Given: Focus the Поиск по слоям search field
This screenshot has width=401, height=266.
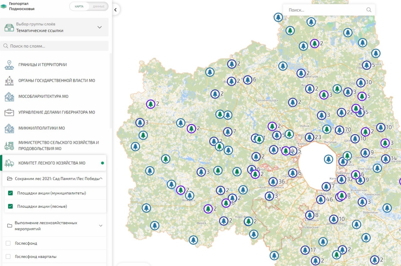Looking at the screenshot, I should point(54,46).
